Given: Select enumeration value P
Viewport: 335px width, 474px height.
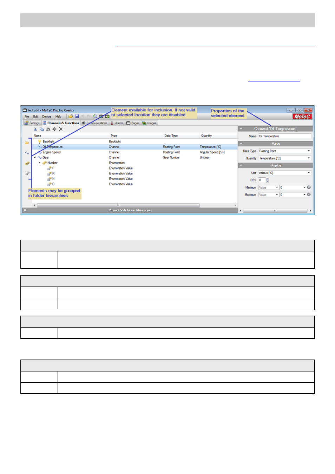Looking at the screenshot, I should (135, 168).
